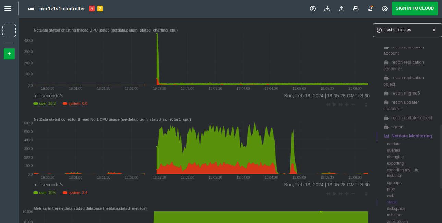The image size is (442, 223).
Task: Click the upload snapshot icon in header
Action: [x=341, y=9]
